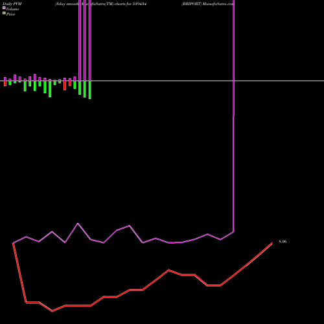Click the 'charts for 539434' heading text
The width and height of the screenshot is (324, 324).
(130, 4)
